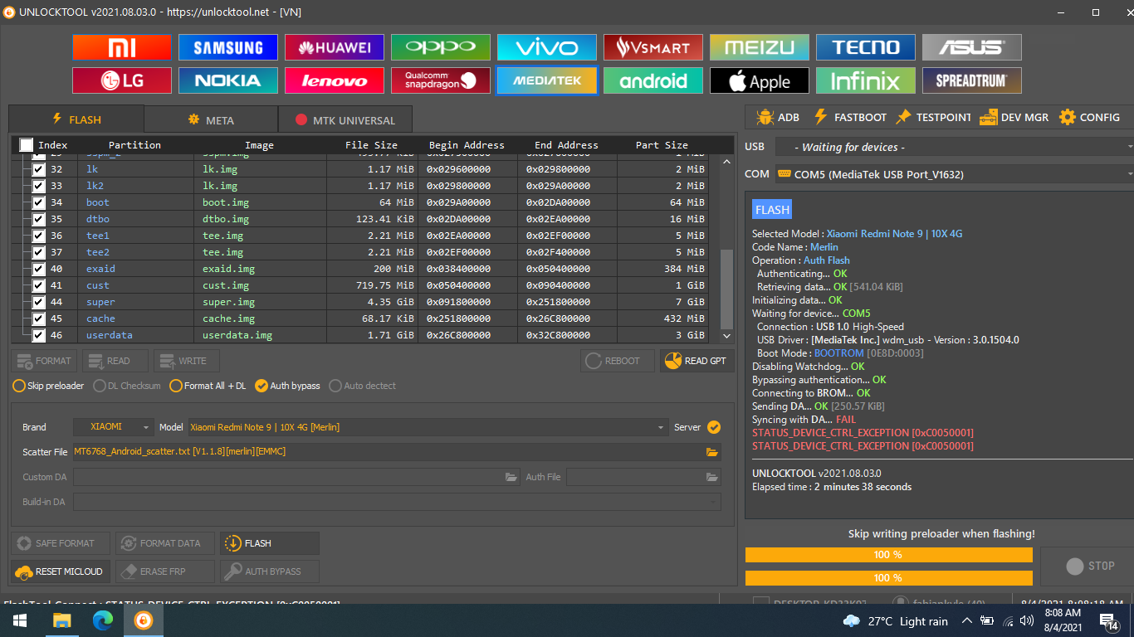Enable the Format All + DL option
Viewport: 1134px width, 637px height.
208,386
